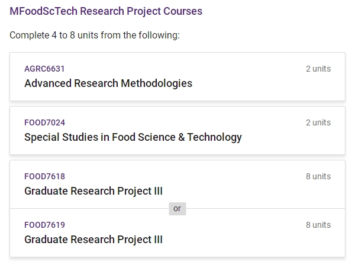
Task: Select the FOOD7619 course card area
Action: (177, 233)
